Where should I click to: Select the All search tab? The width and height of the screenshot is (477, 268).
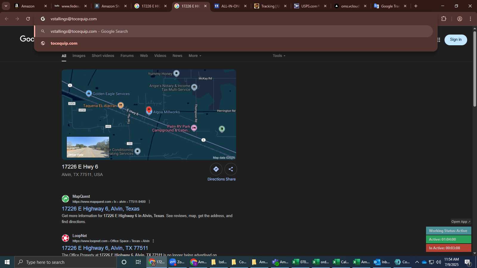64,56
